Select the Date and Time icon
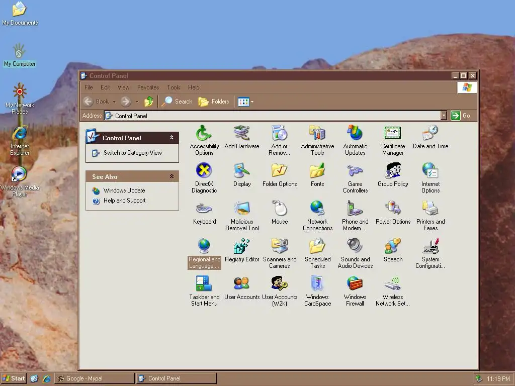The image size is (515, 386). 431,137
